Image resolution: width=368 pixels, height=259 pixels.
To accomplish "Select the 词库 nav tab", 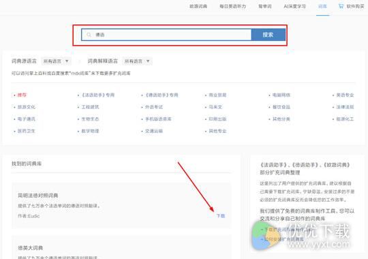I will pos(322,6).
